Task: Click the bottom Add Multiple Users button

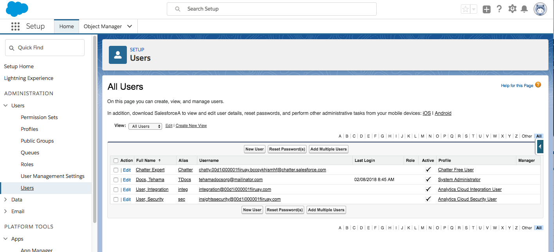Action: 326,210
